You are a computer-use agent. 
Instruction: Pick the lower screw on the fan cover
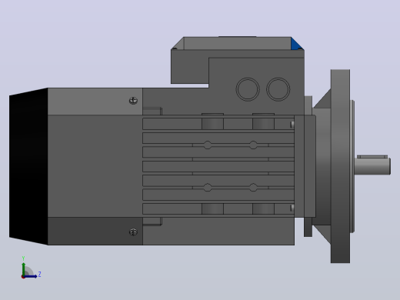(133, 232)
